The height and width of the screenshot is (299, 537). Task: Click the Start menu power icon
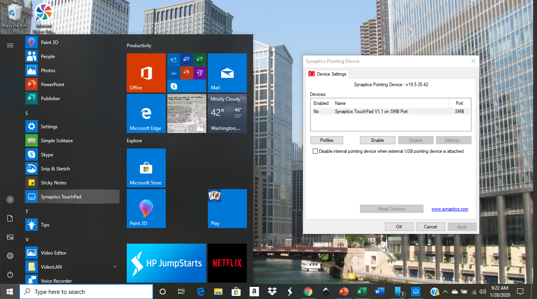10,274
